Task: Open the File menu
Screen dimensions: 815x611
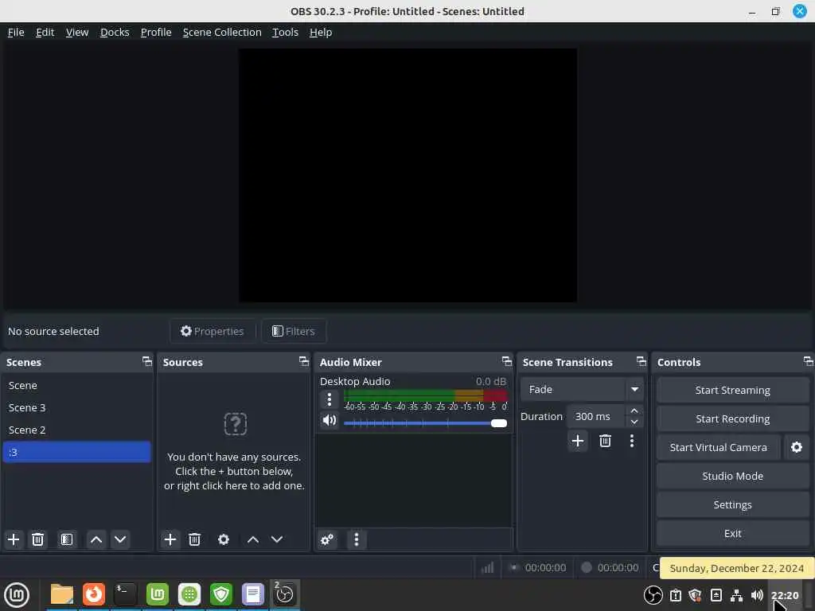Action: [x=16, y=32]
